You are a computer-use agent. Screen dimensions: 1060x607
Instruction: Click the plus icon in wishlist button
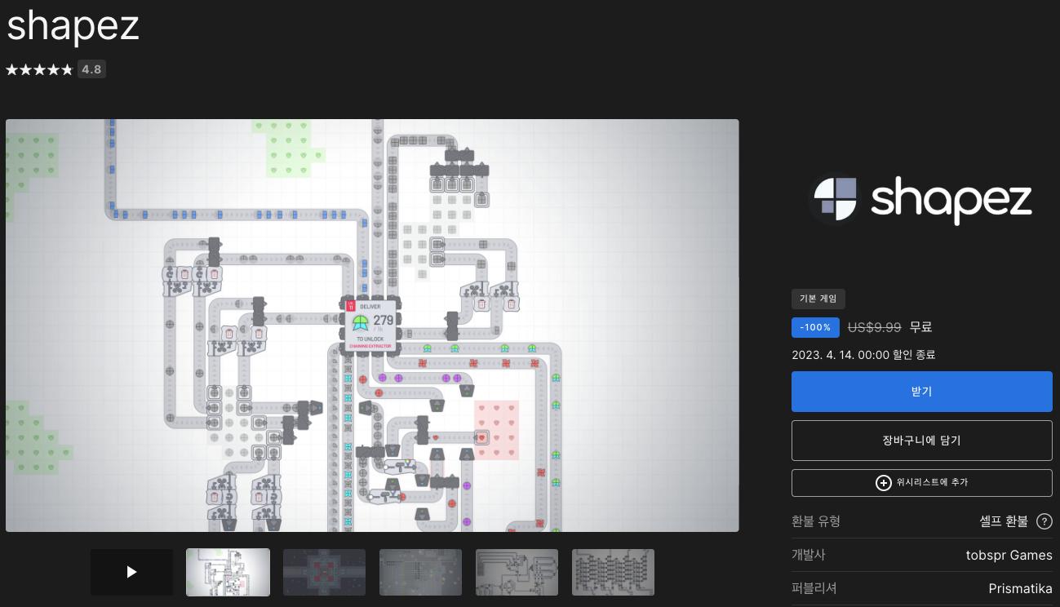pyautogui.click(x=883, y=483)
